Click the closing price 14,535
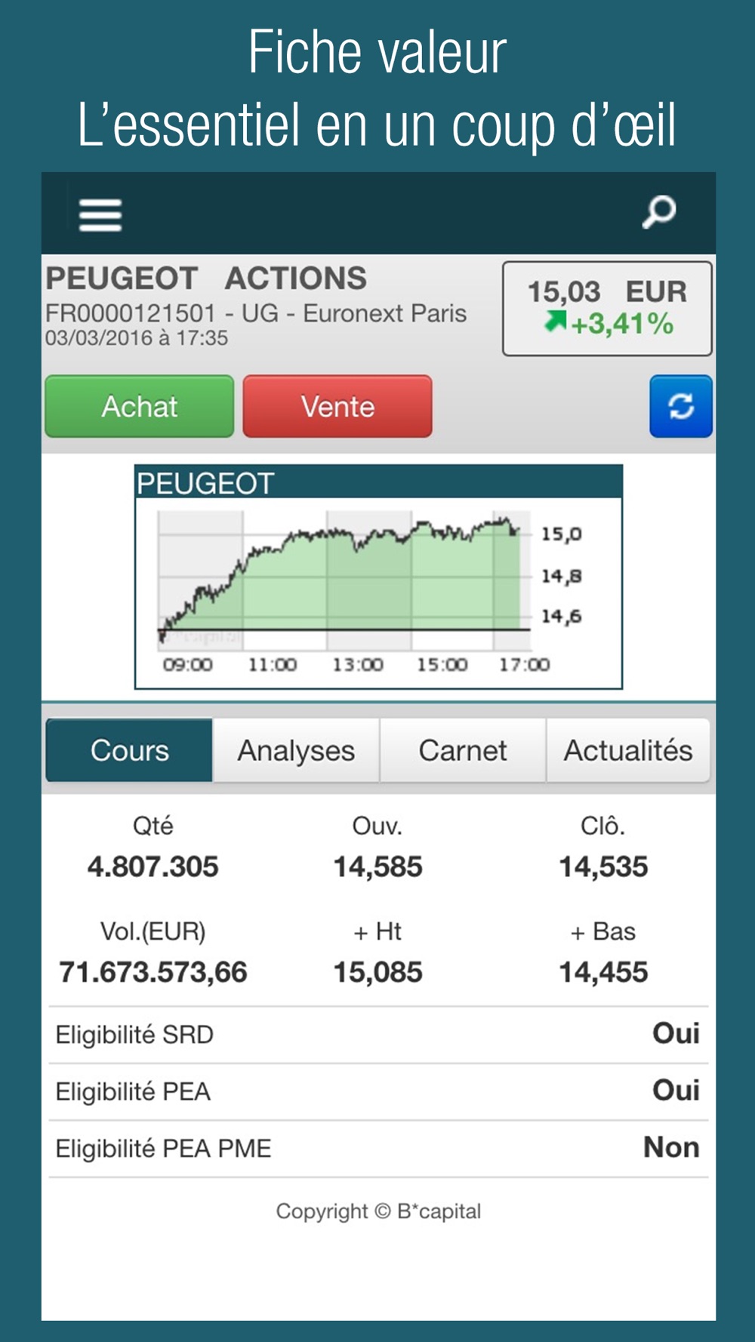The height and width of the screenshot is (1342, 755). pyautogui.click(x=603, y=866)
